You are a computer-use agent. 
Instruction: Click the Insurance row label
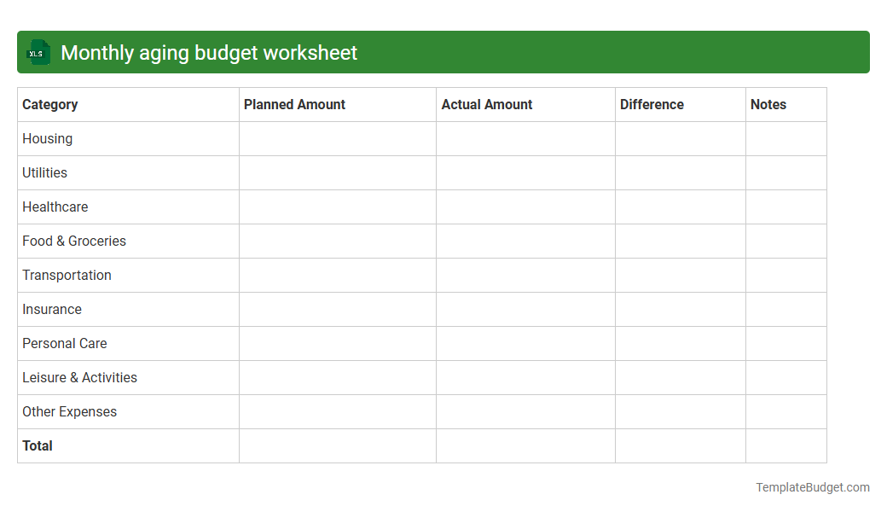coord(52,309)
